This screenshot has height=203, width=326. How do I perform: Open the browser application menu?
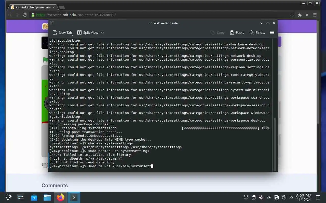(x=315, y=15)
